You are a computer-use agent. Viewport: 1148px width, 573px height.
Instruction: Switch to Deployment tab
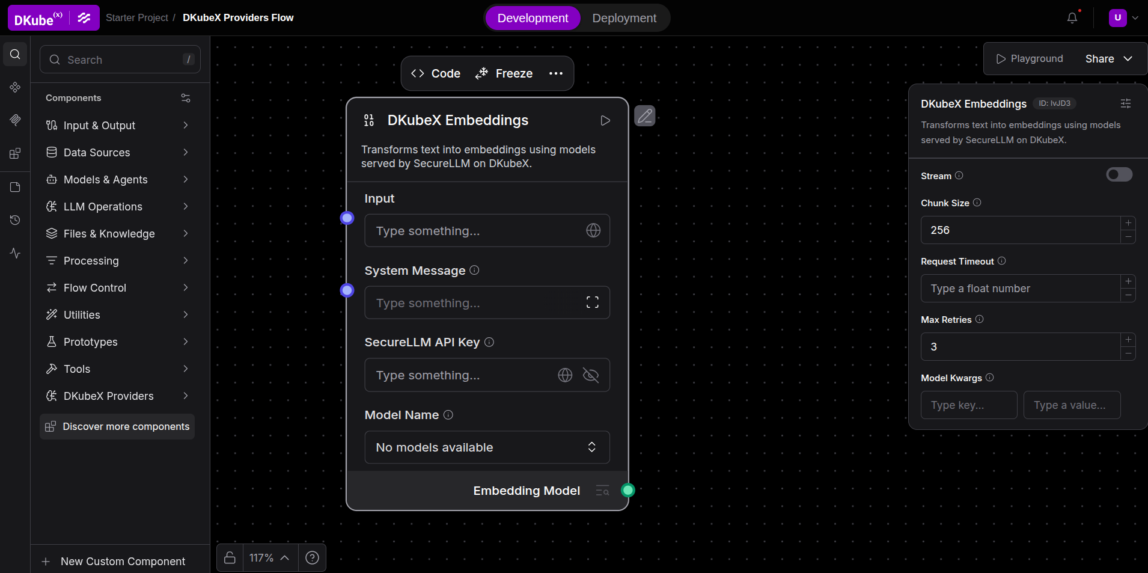624,18
